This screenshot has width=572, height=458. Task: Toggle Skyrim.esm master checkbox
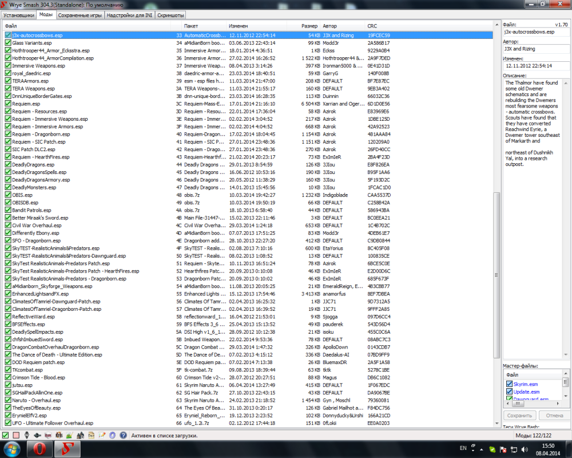point(509,384)
